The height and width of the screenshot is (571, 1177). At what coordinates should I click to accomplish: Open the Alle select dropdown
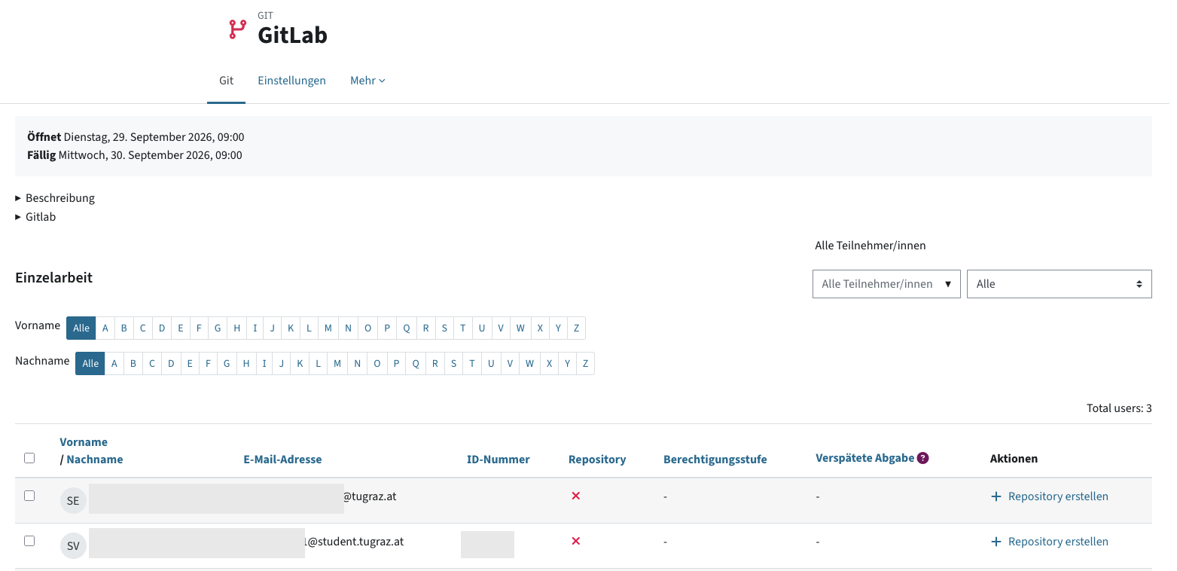pyautogui.click(x=1059, y=284)
